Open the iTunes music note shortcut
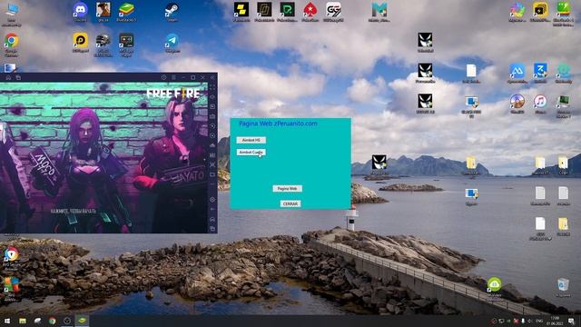 [540, 104]
